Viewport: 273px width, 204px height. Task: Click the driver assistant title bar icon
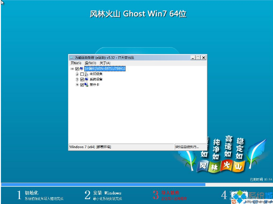click(x=71, y=58)
